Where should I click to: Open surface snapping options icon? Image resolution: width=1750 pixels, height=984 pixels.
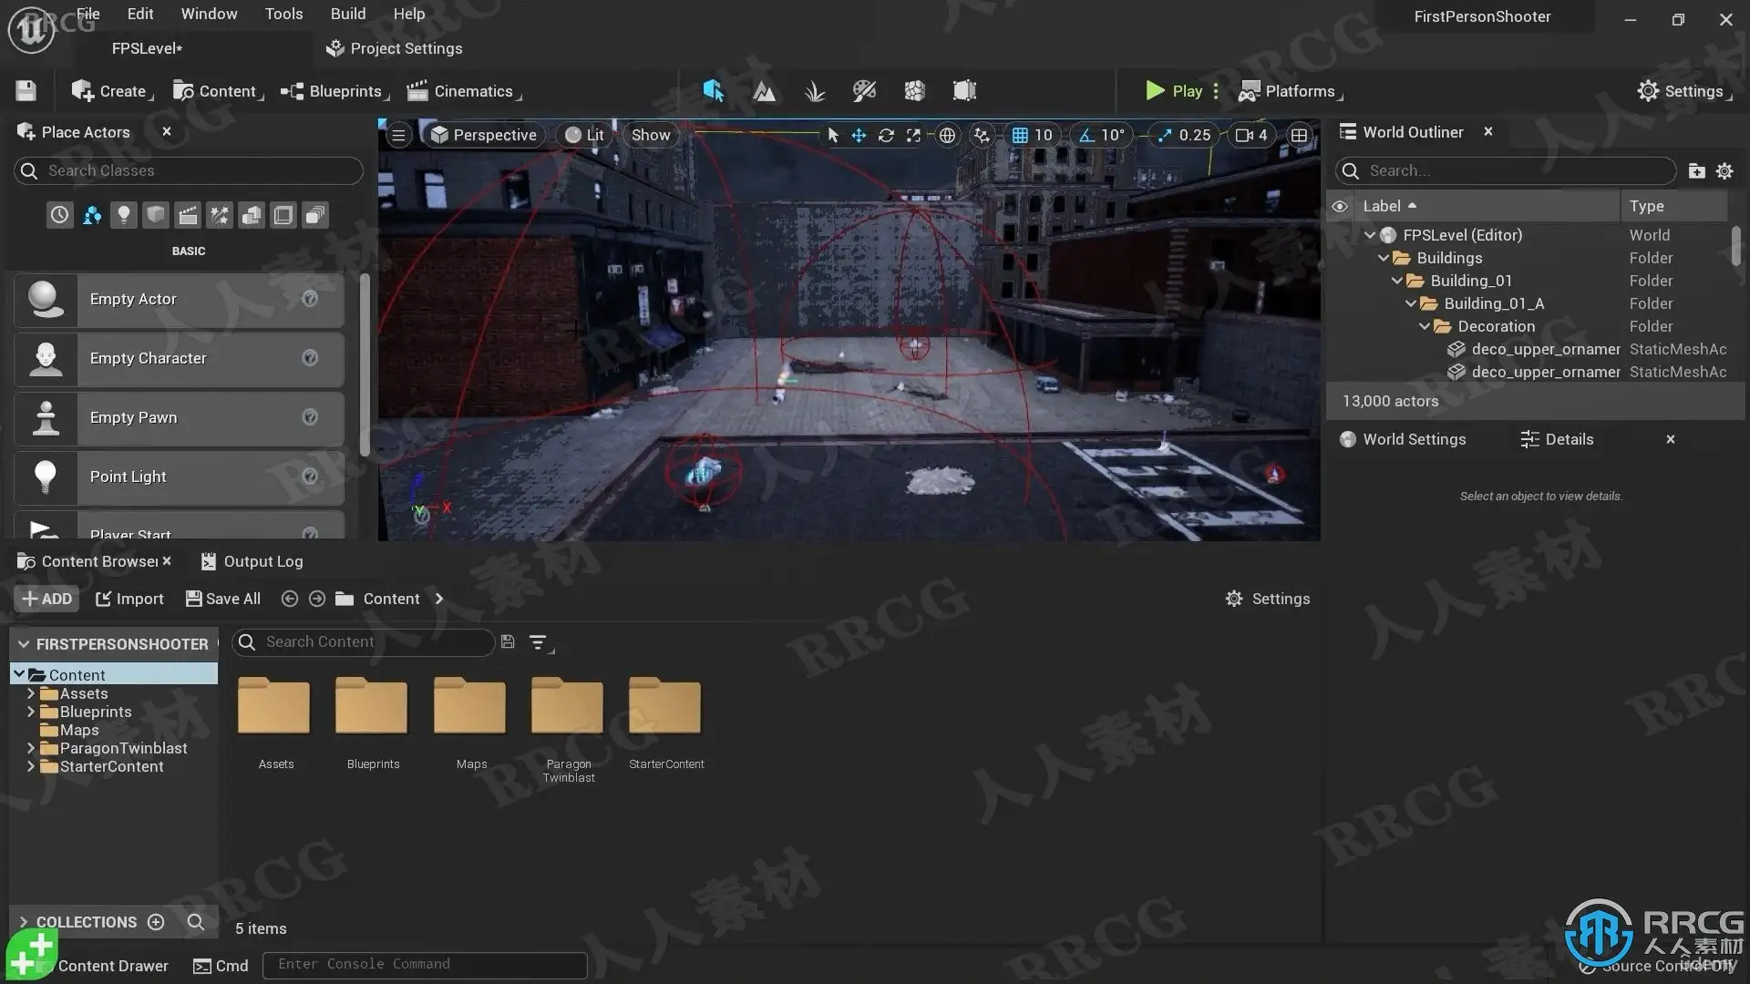pos(982,135)
